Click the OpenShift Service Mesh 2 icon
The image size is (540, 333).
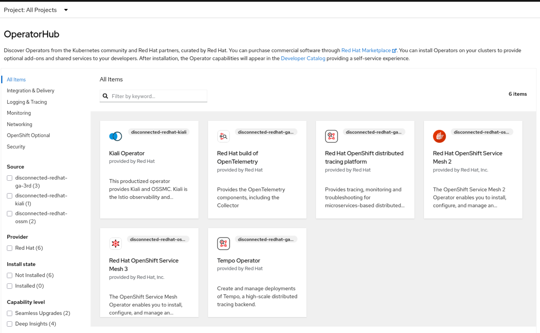[439, 136]
